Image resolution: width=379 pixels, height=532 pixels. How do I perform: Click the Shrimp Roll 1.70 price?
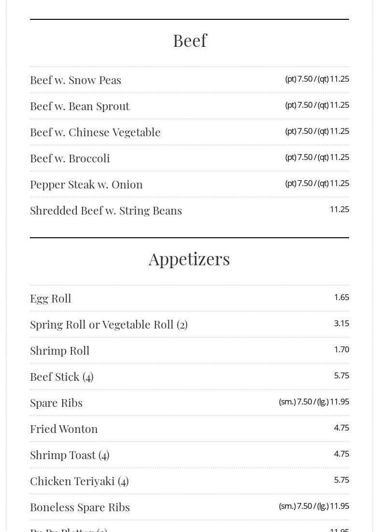point(341,349)
